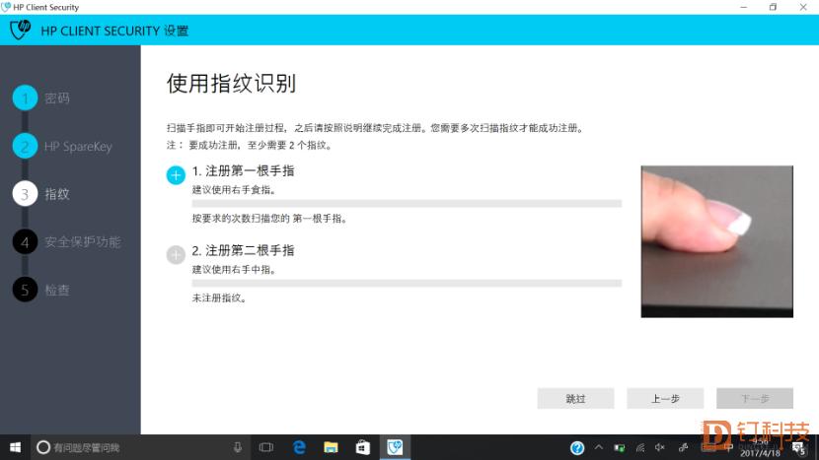The image size is (819, 460).
Task: Open the 密码 step label
Action: [57, 99]
